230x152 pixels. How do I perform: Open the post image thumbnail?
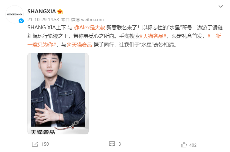pyautogui.click(x=58, y=94)
